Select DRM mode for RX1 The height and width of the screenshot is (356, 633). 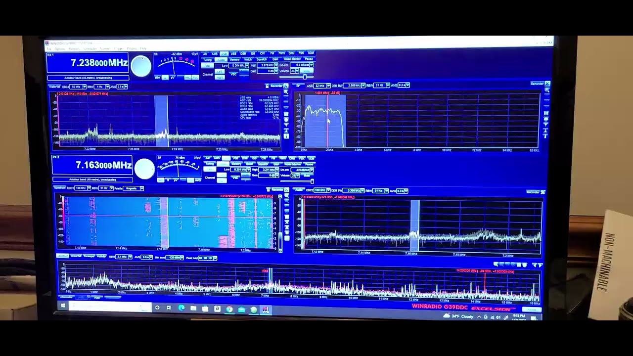pyautogui.click(x=291, y=53)
